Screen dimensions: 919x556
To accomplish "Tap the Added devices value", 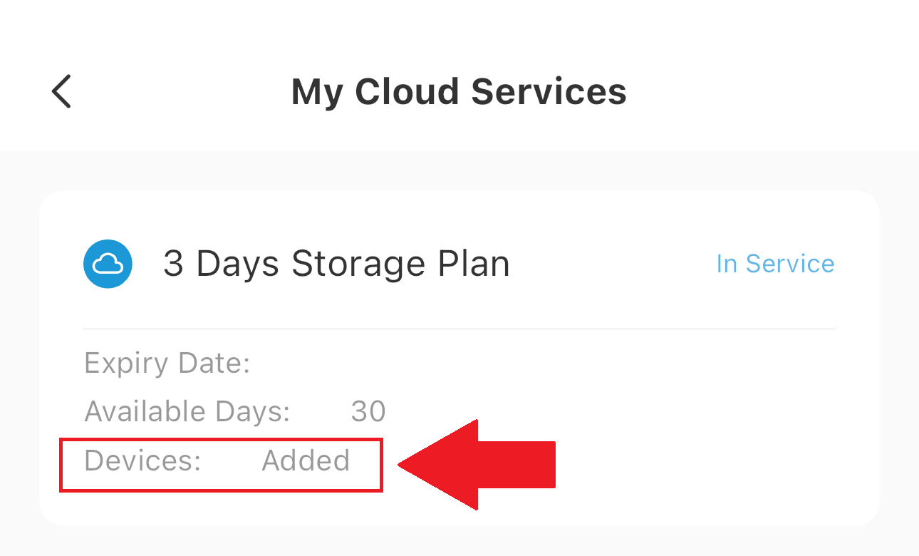I will [x=306, y=460].
